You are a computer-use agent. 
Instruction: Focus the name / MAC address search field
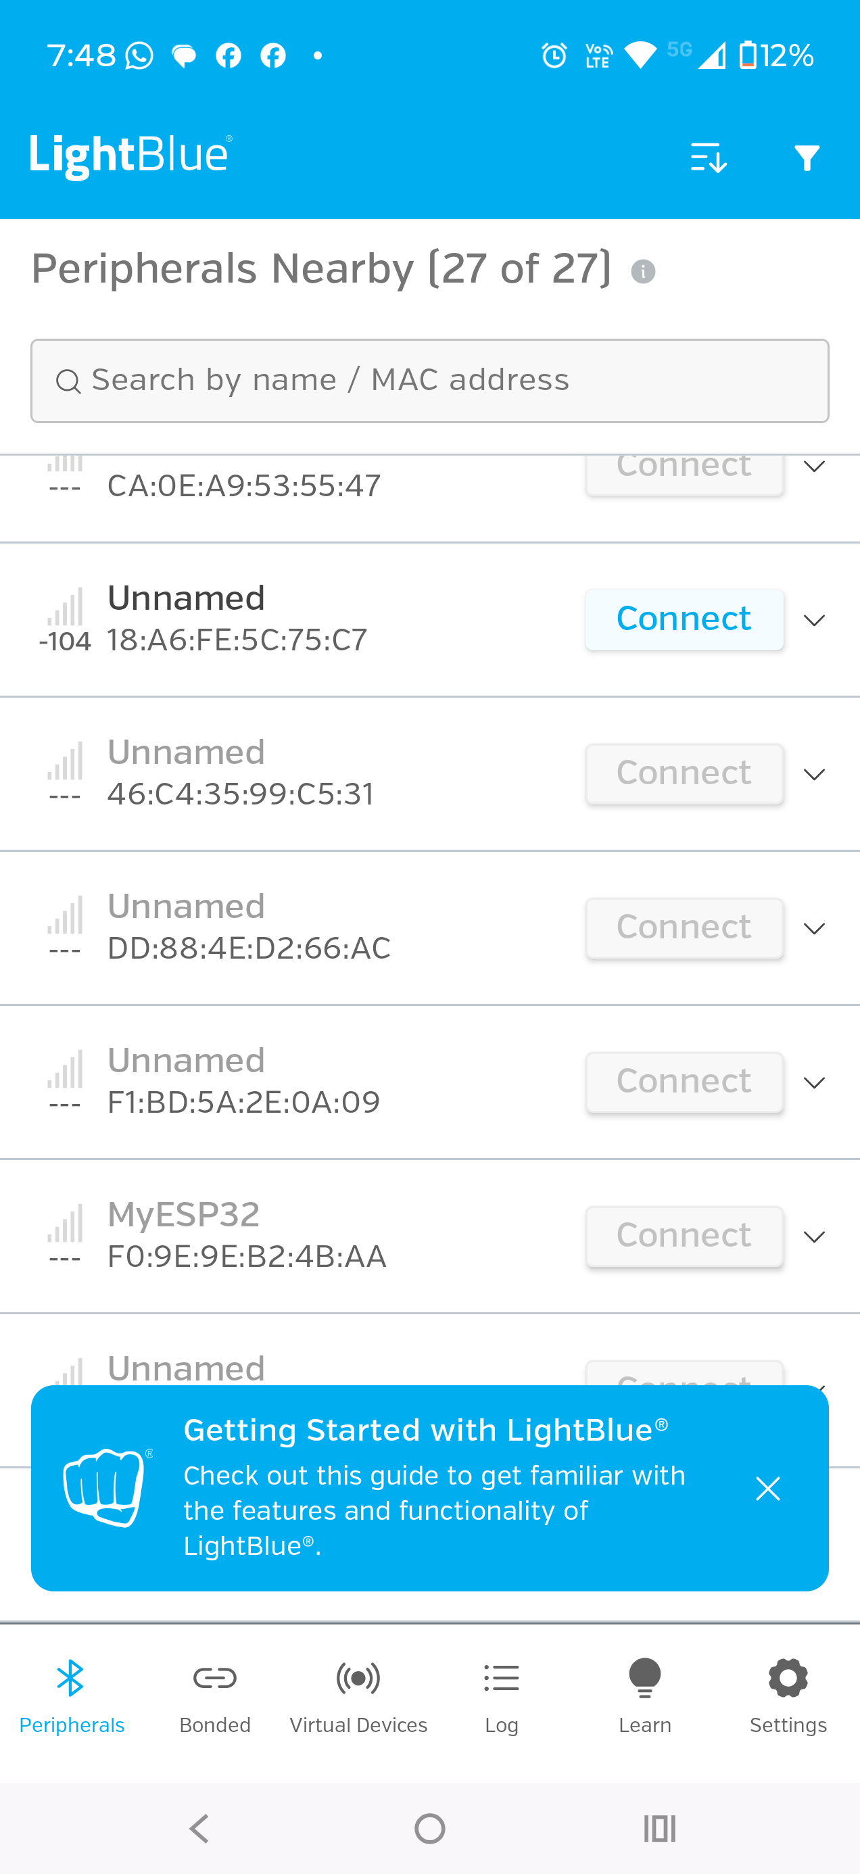[x=429, y=381]
